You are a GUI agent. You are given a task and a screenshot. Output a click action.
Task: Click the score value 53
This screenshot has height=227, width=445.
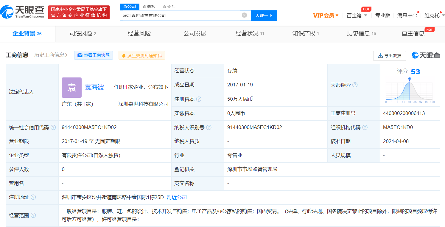coord(415,72)
